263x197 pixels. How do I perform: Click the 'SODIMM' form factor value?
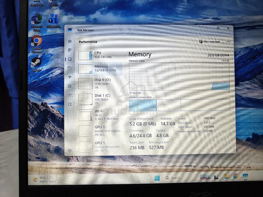pos(209,127)
